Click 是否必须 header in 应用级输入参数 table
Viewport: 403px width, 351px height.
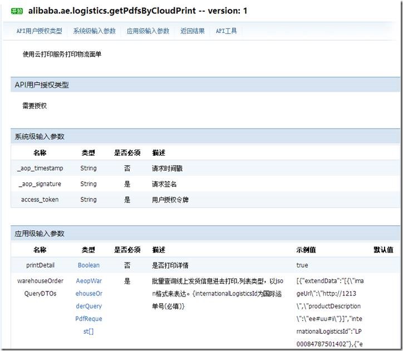click(127, 250)
